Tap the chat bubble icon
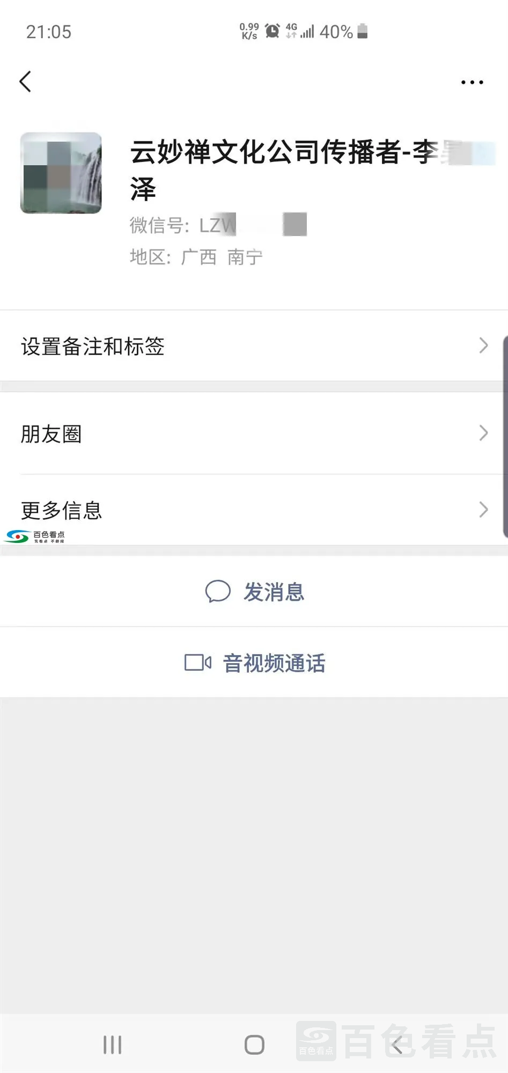The width and height of the screenshot is (508, 1073). click(218, 592)
